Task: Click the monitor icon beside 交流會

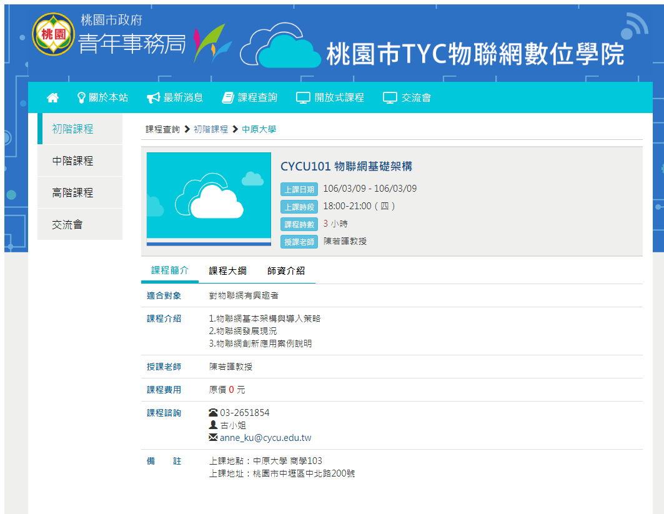Action: coord(390,97)
